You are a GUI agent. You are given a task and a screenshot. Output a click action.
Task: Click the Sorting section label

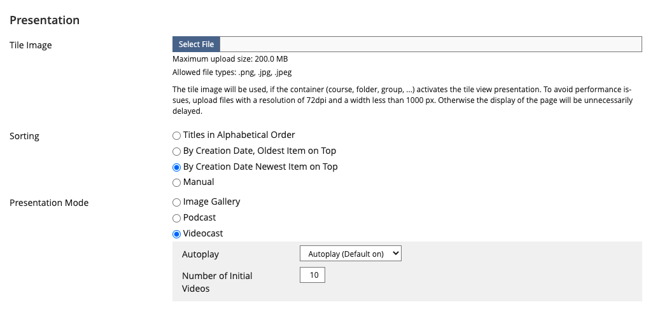click(x=24, y=136)
